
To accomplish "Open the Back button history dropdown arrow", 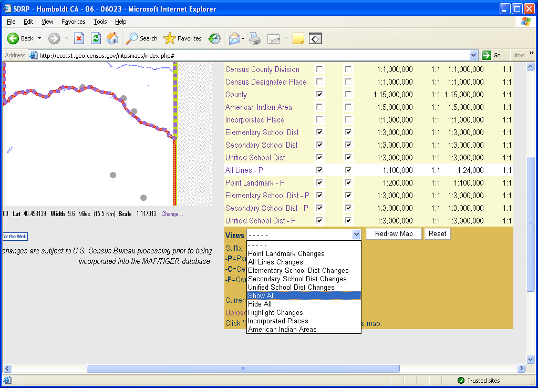I will 39,38.
